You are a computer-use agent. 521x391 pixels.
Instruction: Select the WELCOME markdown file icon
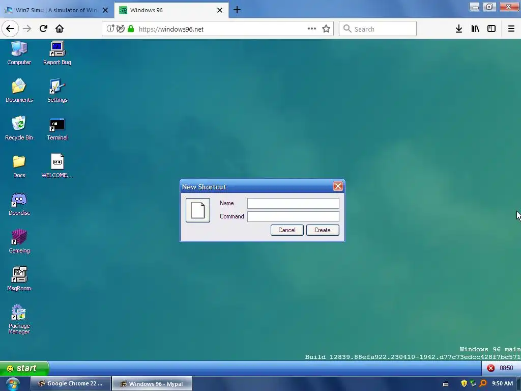(x=57, y=166)
